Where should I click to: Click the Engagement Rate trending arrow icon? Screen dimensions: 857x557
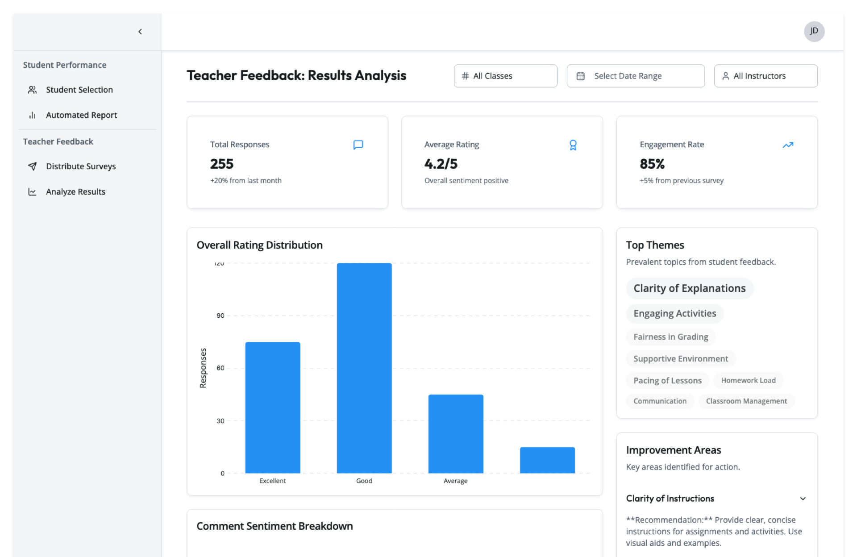(787, 145)
